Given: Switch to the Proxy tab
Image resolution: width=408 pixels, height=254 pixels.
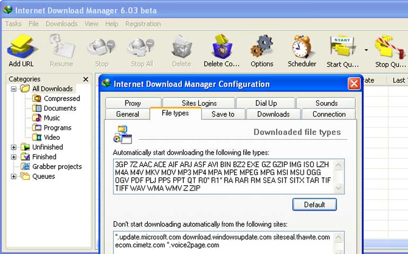Looking at the screenshot, I should pos(133,103).
